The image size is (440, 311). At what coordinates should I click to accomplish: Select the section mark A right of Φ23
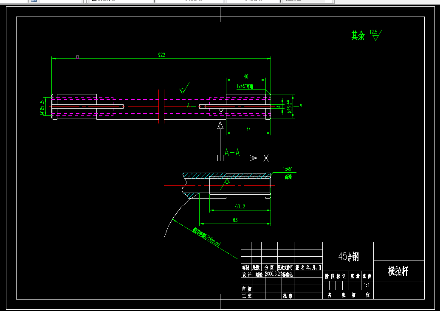coord(301,105)
